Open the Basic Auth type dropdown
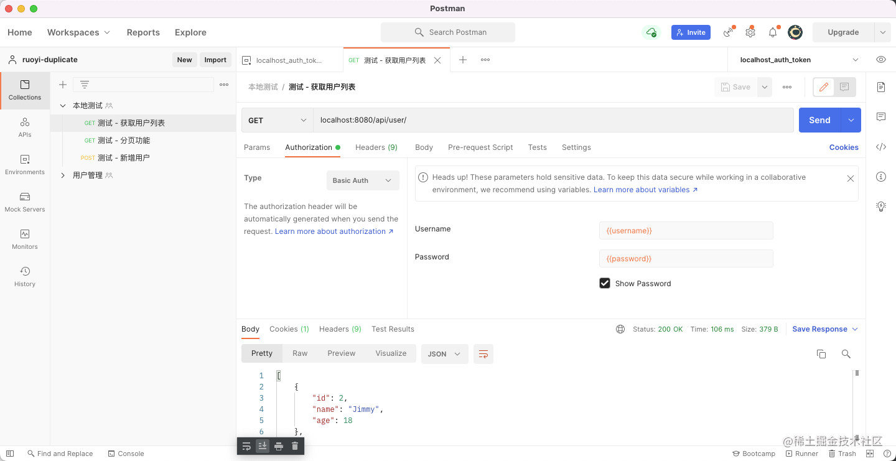Image resolution: width=896 pixels, height=461 pixels. 363,180
